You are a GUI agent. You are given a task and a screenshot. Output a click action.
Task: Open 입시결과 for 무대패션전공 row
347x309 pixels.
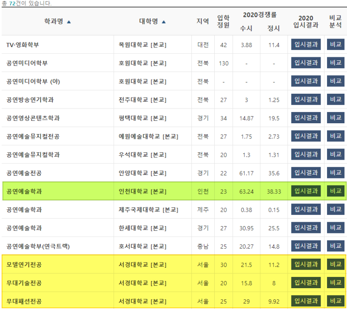tap(306, 301)
